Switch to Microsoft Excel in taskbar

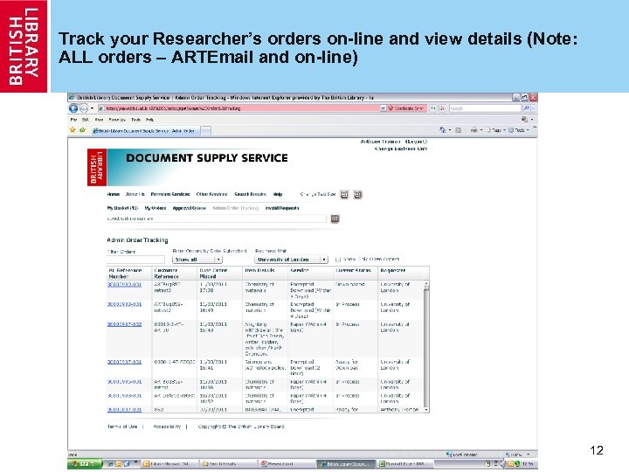[405, 464]
